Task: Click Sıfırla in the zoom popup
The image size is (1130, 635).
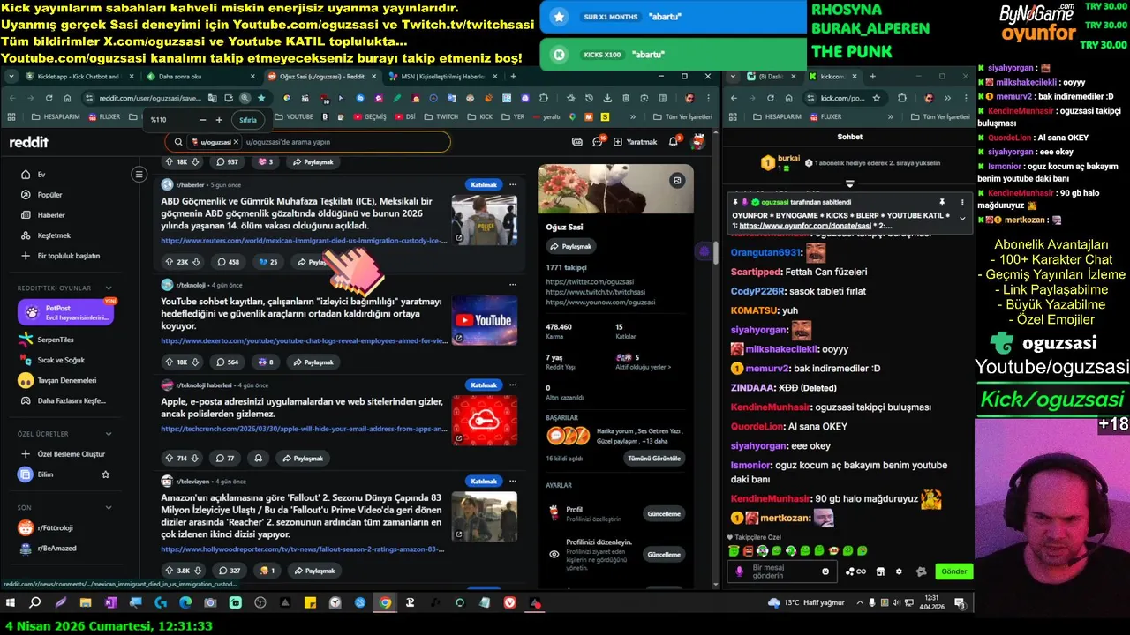Action: [x=248, y=119]
